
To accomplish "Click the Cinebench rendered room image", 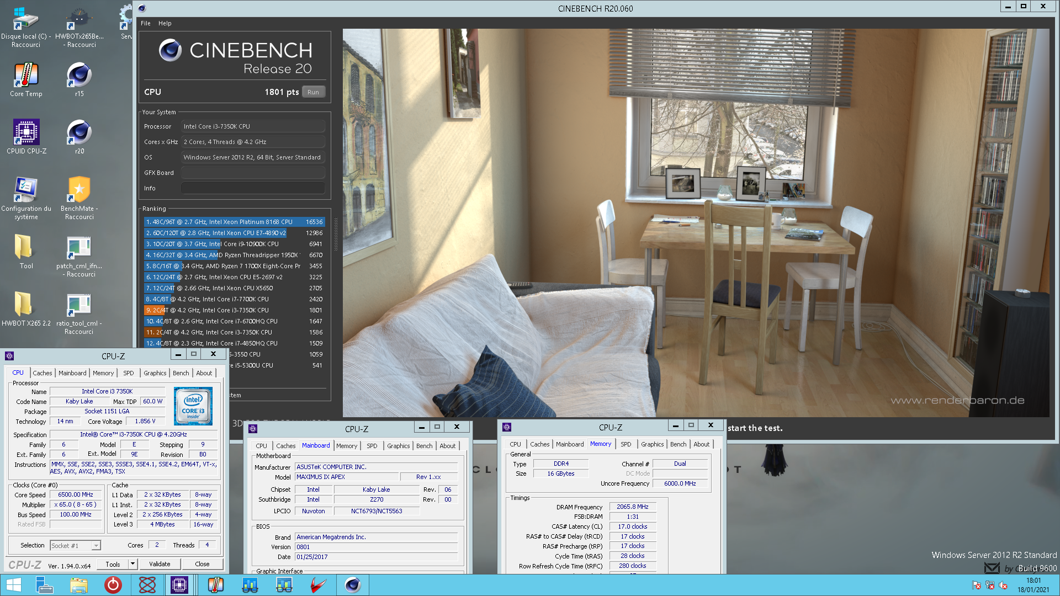I will pyautogui.click(x=696, y=223).
